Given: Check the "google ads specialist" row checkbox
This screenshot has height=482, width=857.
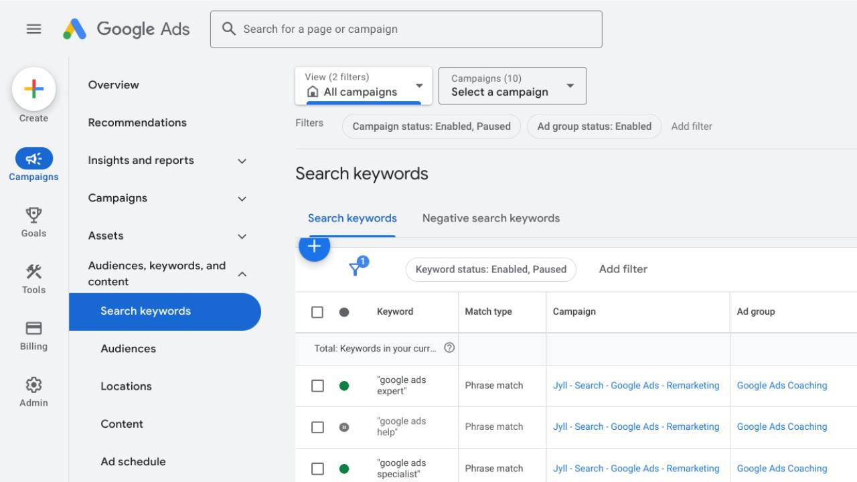Looking at the screenshot, I should pos(317,469).
